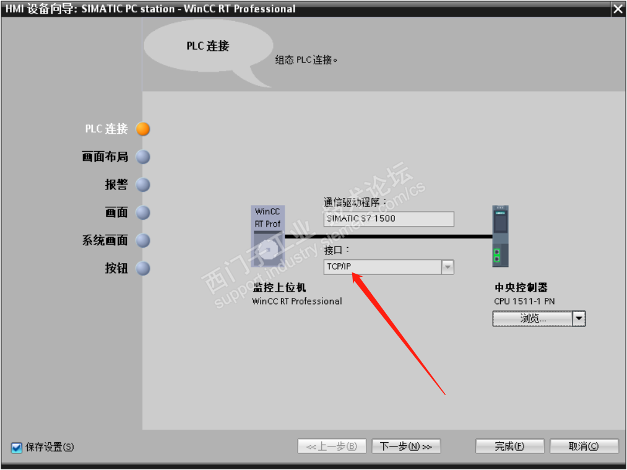Image resolution: width=627 pixels, height=470 pixels.
Task: Select the 报警 step circle
Action: pyautogui.click(x=143, y=185)
